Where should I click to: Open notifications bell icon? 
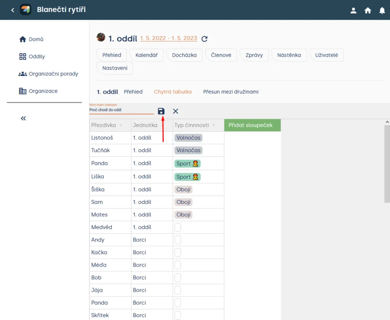coord(382,10)
